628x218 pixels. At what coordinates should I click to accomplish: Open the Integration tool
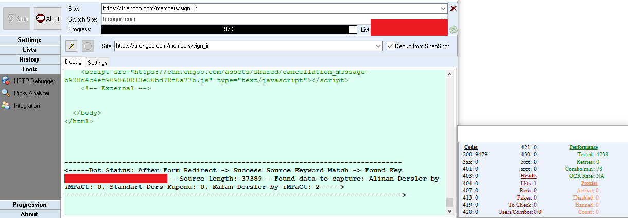[27, 106]
